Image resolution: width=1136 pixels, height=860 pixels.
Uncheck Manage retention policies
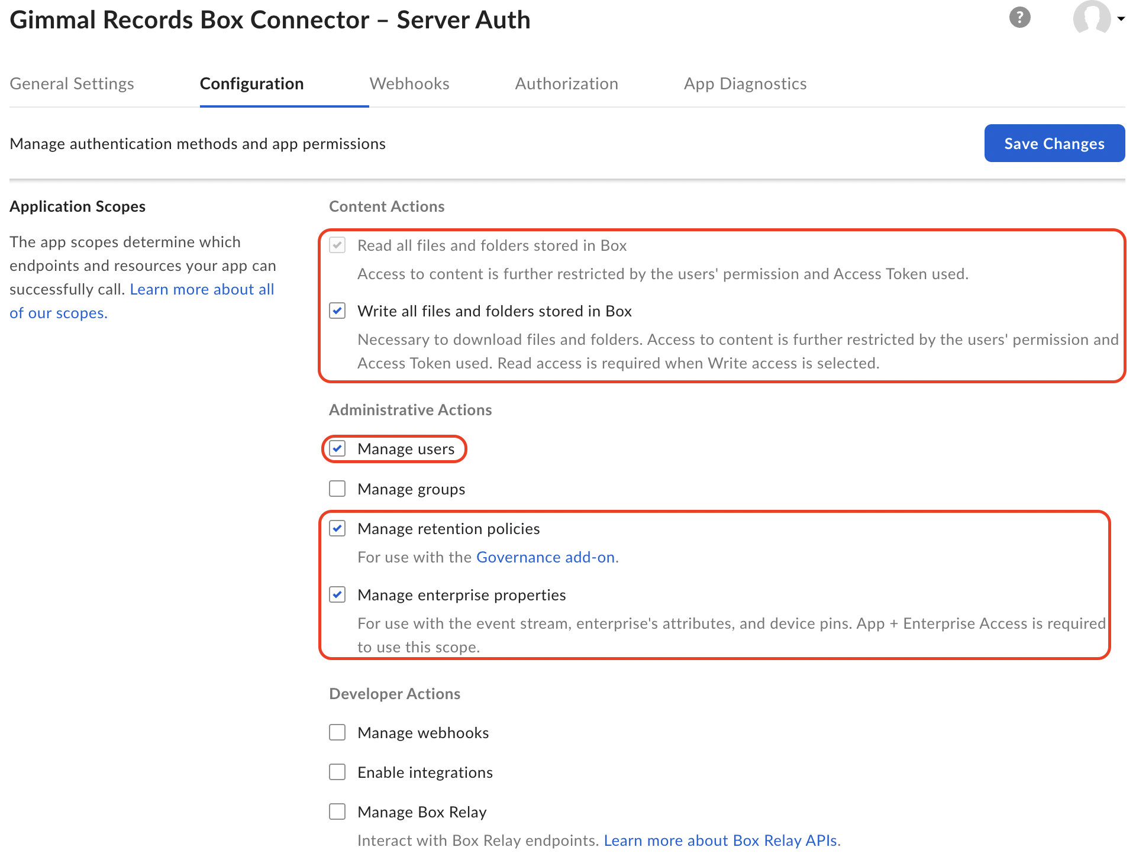337,528
